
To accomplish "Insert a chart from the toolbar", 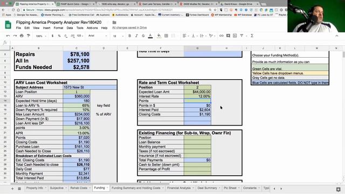I will pos(235,36).
